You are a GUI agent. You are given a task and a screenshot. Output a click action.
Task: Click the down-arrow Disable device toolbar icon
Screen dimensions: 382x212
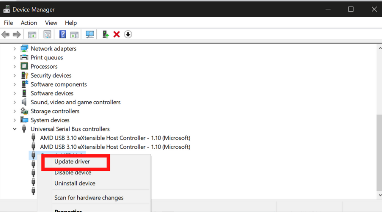pyautogui.click(x=128, y=34)
